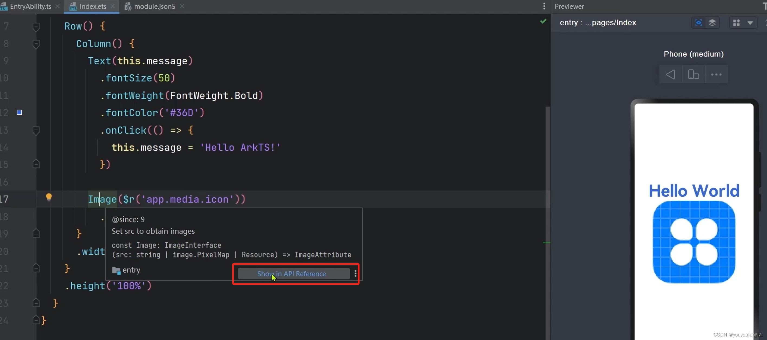The image size is (767, 340).
Task: Collapse the Column() block on line 8
Action: click(36, 44)
